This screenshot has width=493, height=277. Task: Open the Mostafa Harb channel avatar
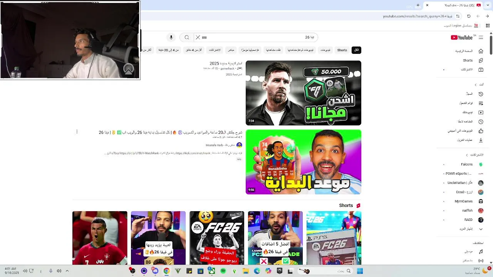[x=239, y=145]
